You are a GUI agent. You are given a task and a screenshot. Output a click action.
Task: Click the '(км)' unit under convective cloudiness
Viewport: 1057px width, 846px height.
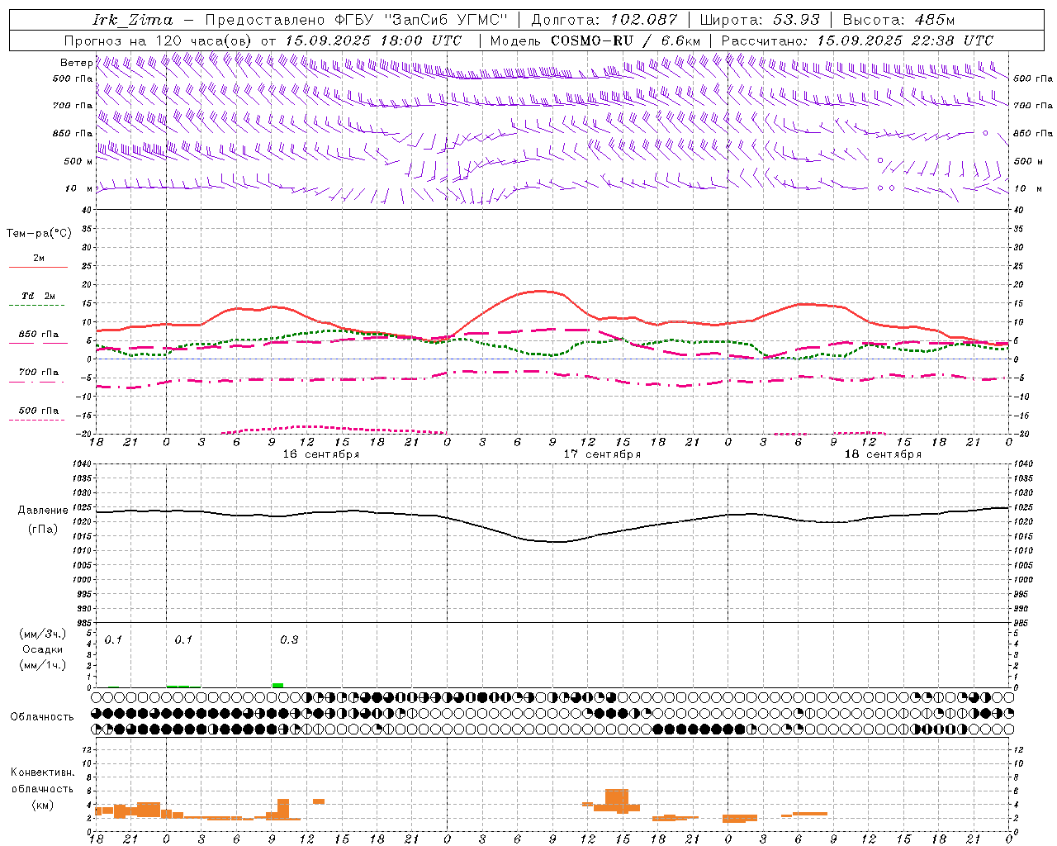point(43,805)
